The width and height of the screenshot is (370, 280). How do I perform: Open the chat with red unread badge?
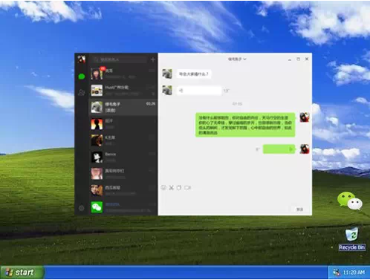(x=123, y=74)
